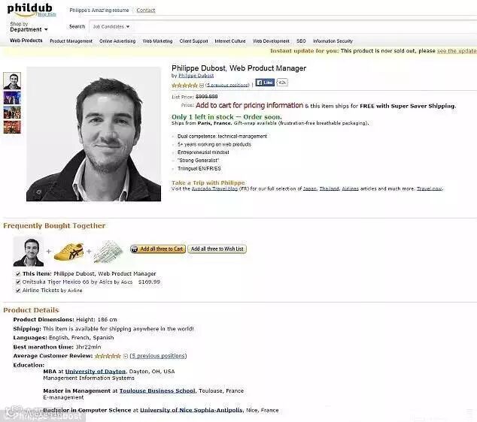Click the phildub logo
Screen dimensions: 477x422
point(30,10)
